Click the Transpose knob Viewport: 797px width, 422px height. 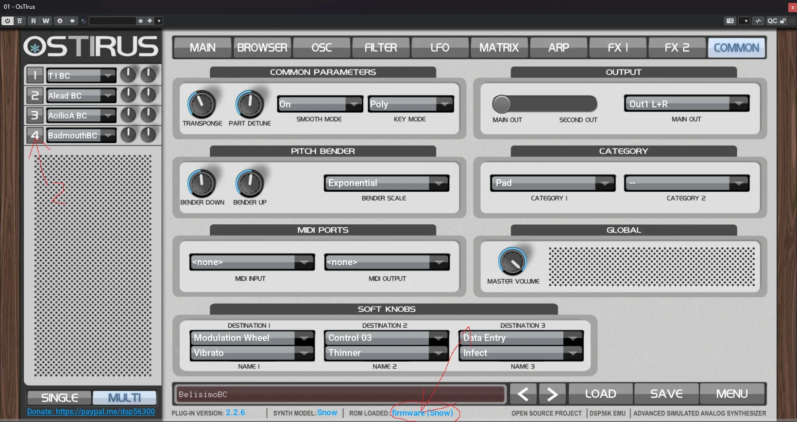coord(202,104)
